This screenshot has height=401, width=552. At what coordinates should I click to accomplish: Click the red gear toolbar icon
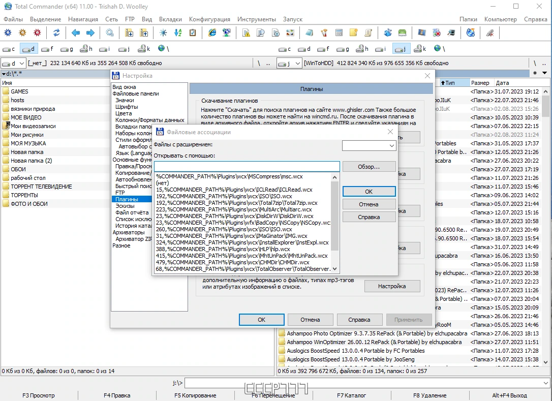37,33
